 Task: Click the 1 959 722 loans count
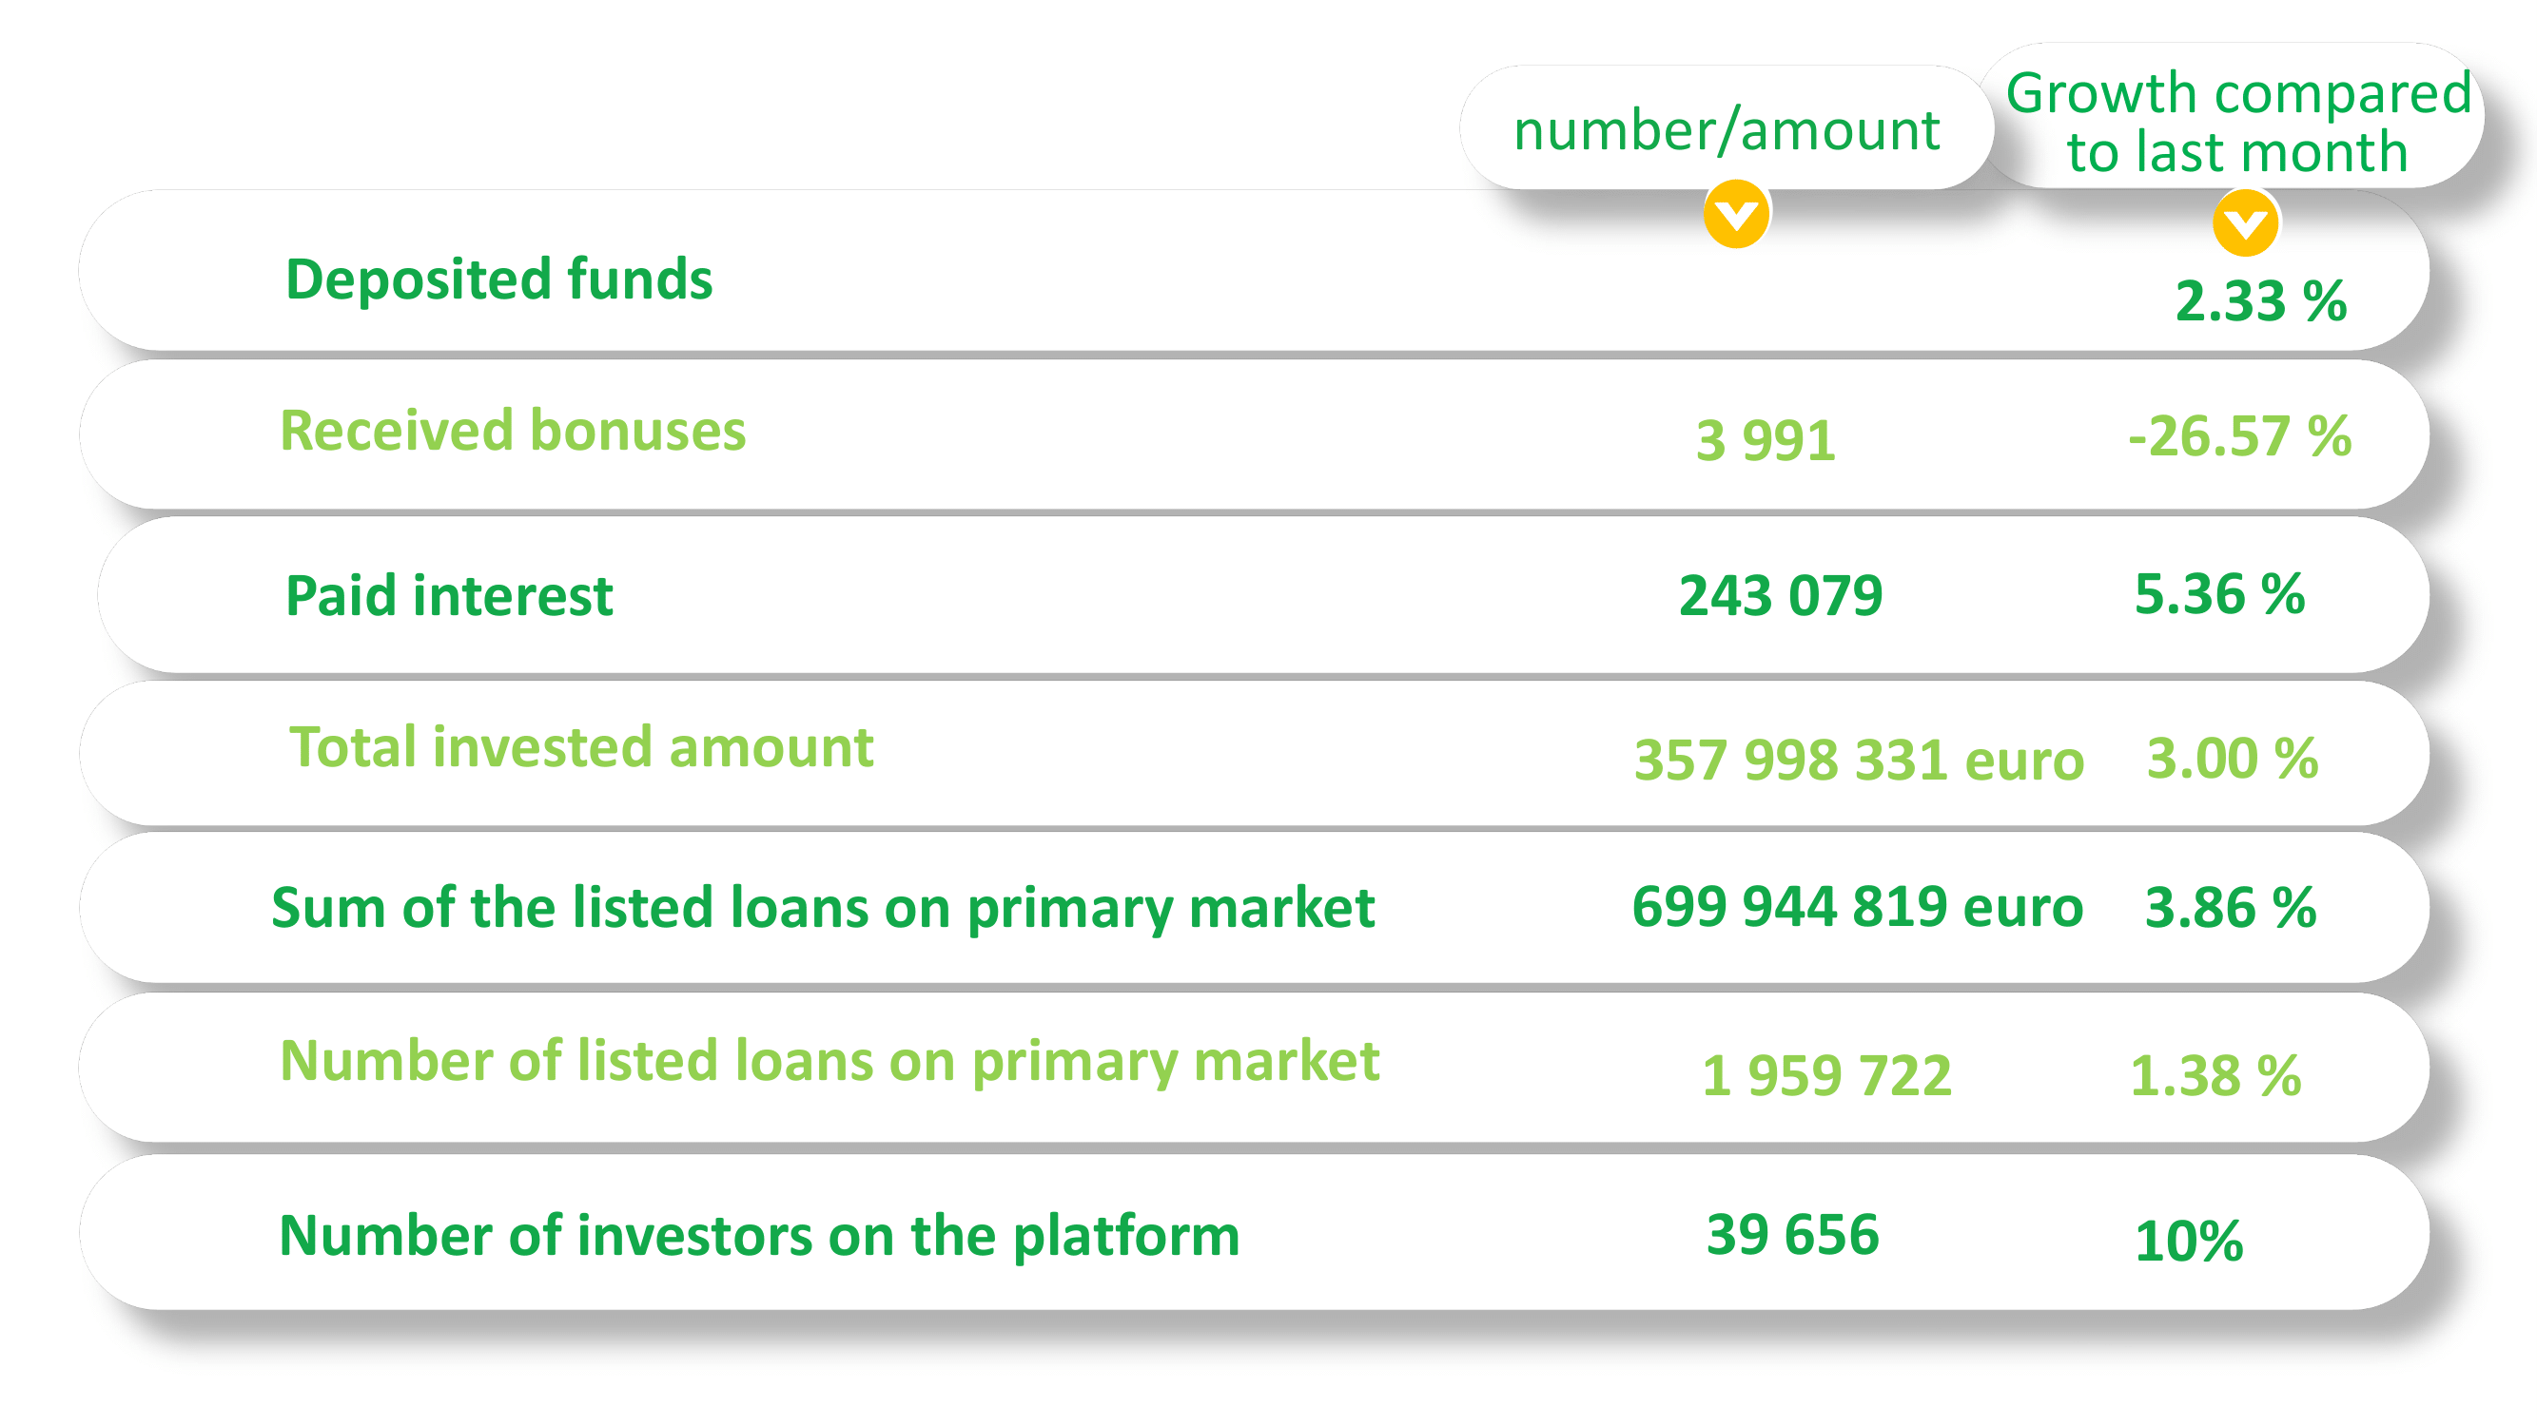click(x=1827, y=1074)
